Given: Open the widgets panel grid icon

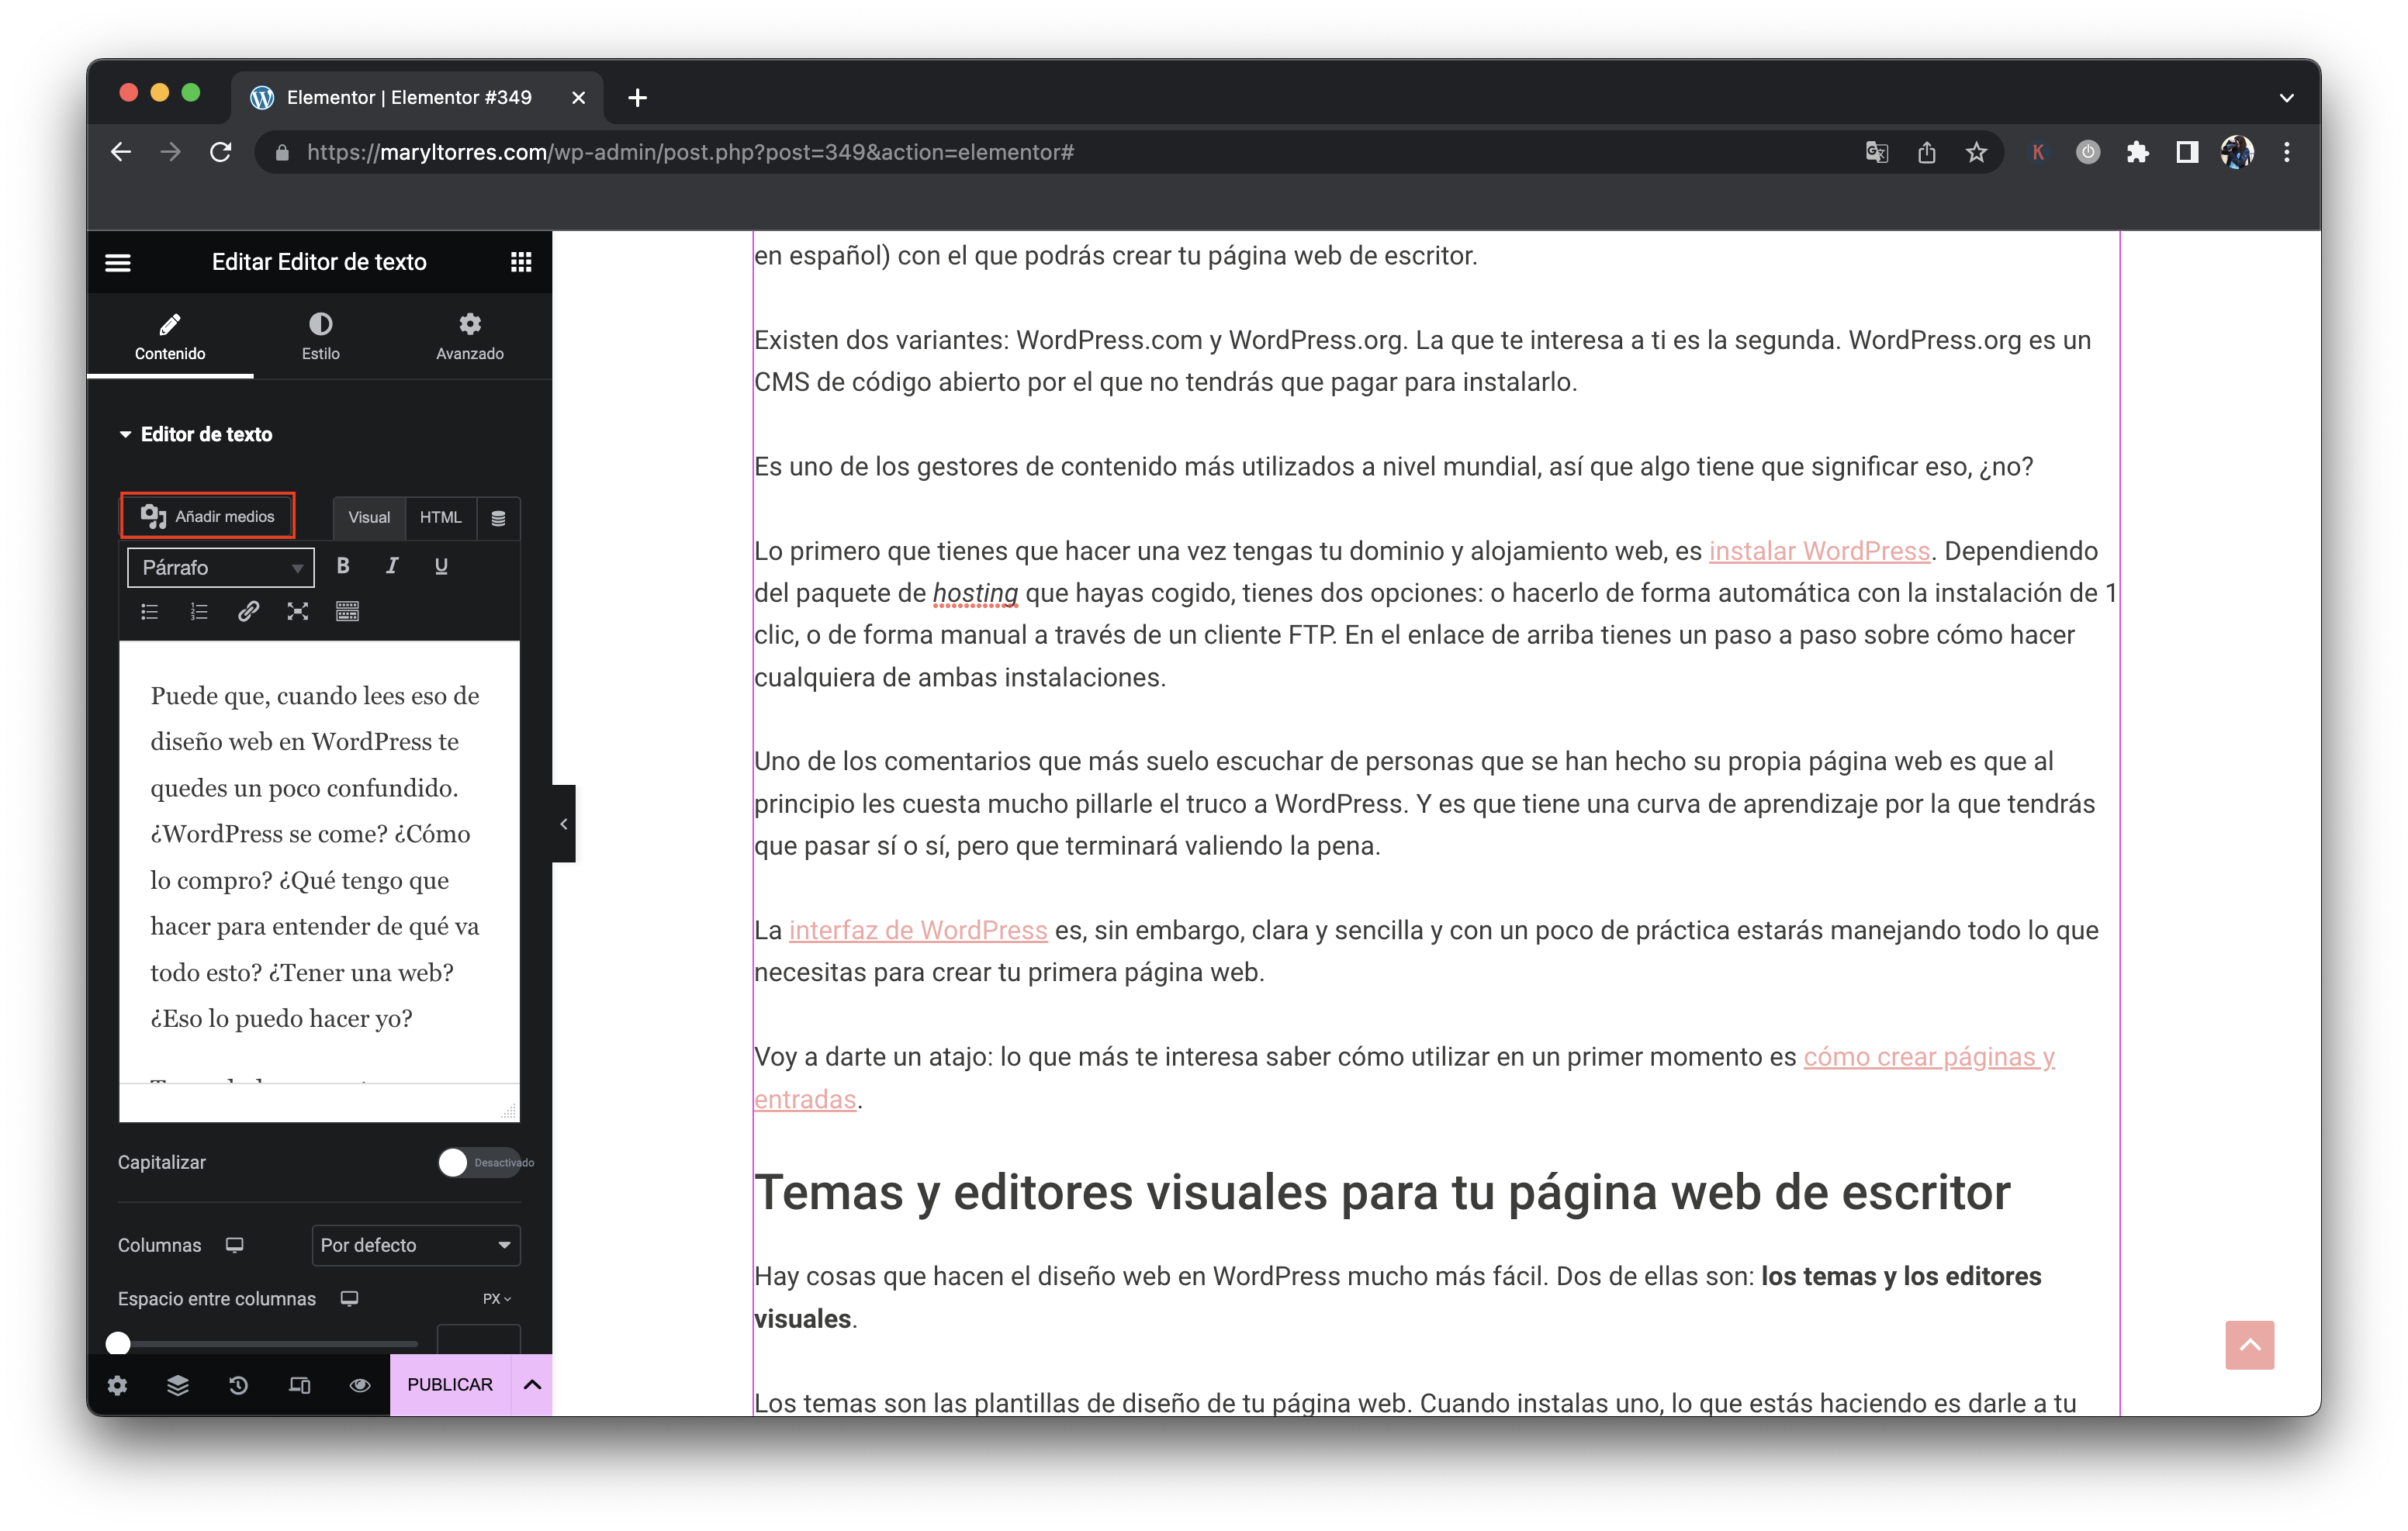Looking at the screenshot, I should (x=521, y=261).
